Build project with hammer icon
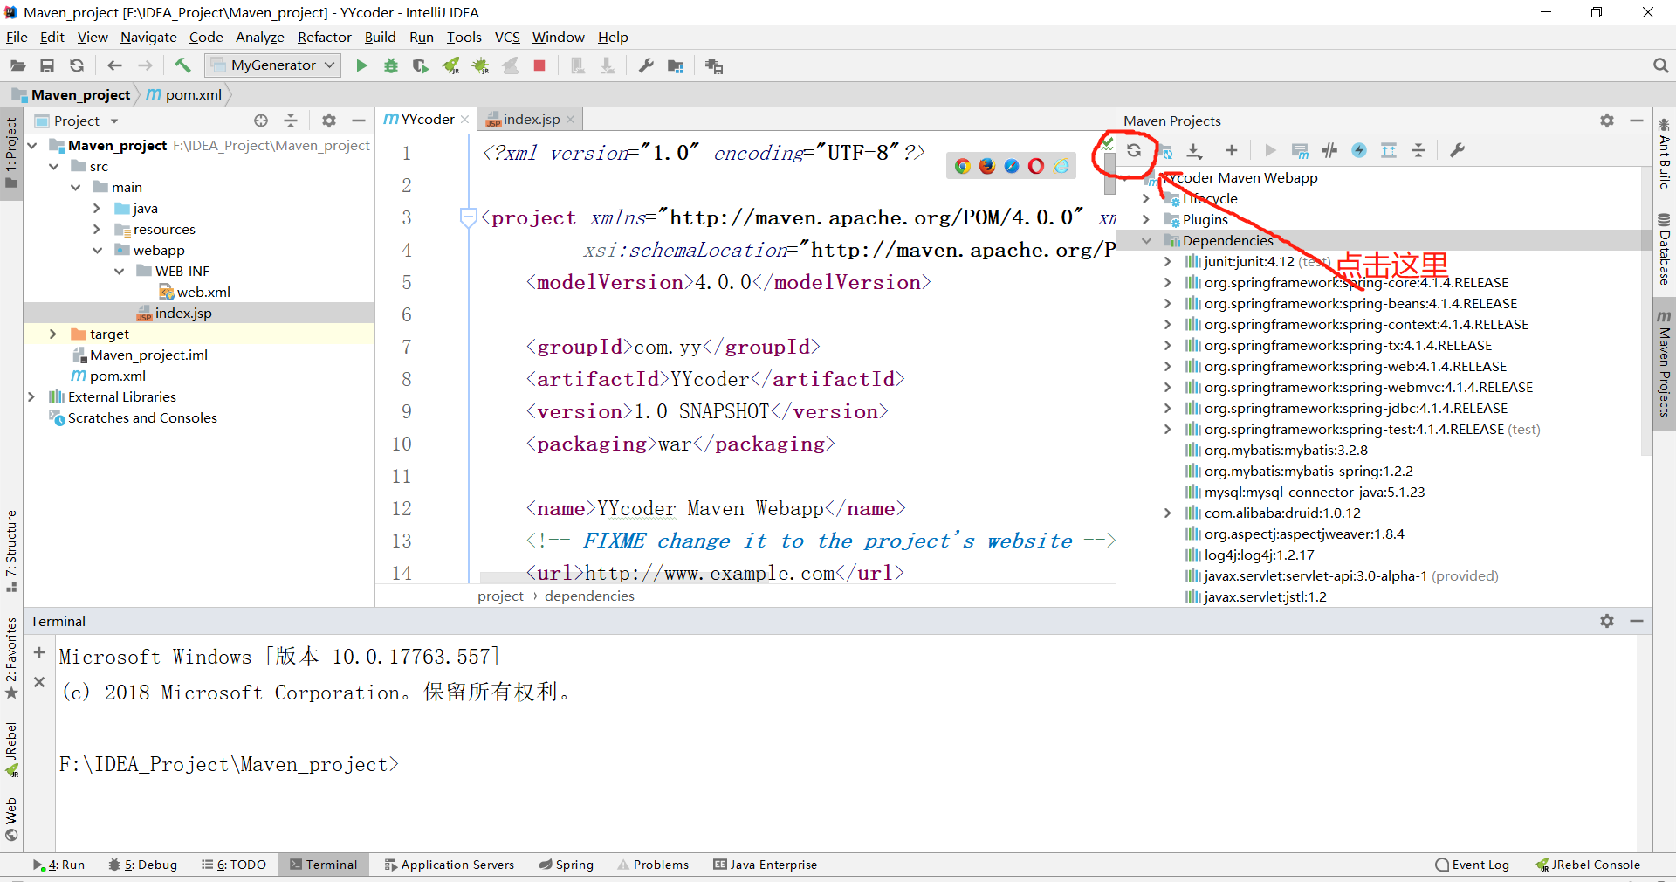This screenshot has height=882, width=1676. 182,65
